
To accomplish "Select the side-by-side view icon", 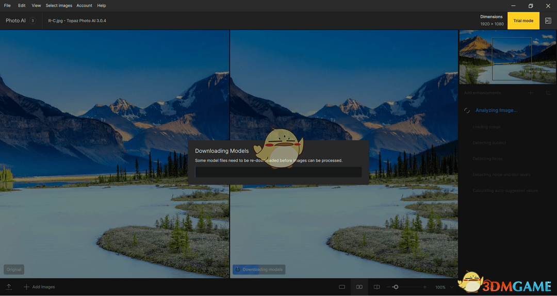I will (x=359, y=287).
